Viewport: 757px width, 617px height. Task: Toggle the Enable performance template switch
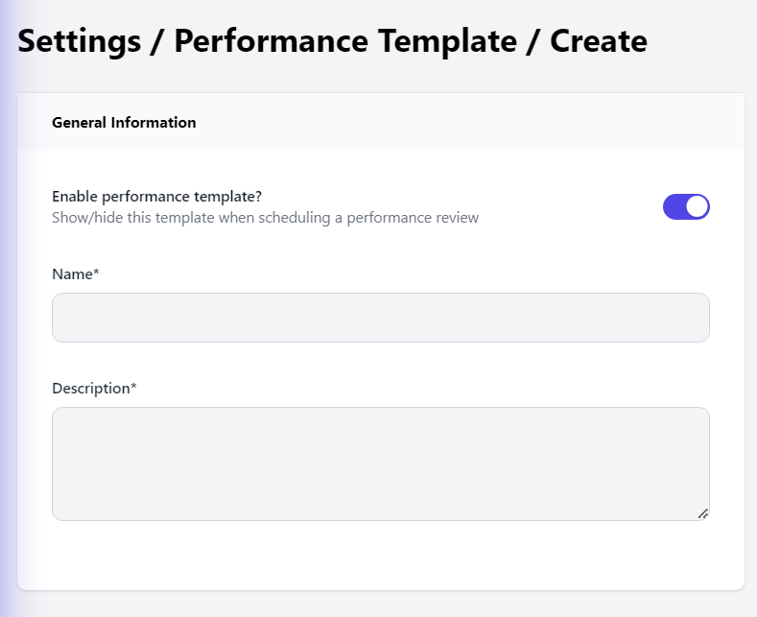[x=686, y=206]
